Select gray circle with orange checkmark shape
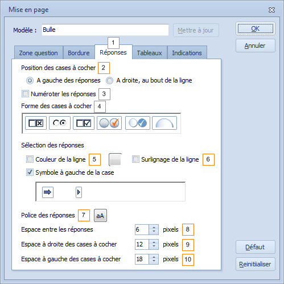 point(109,123)
